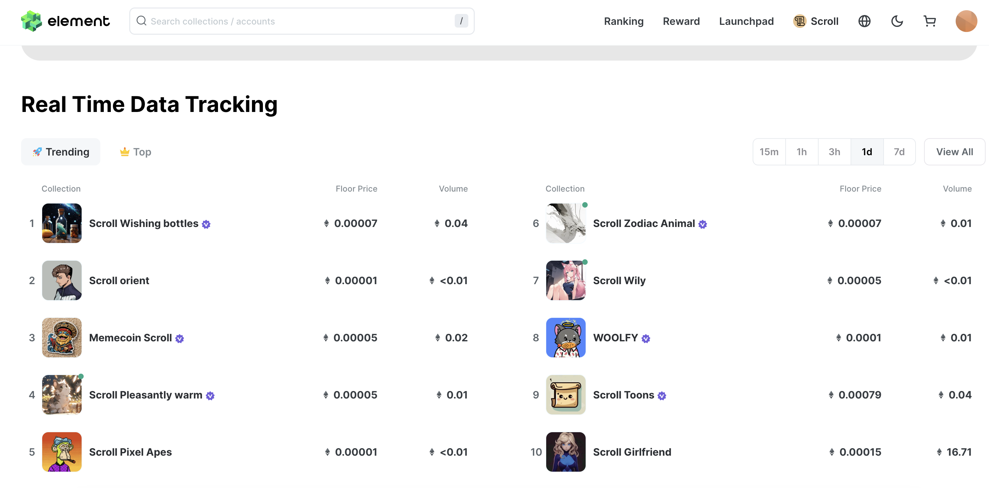Select the 1h time range
Viewport: 989px width, 488px height.
(802, 152)
